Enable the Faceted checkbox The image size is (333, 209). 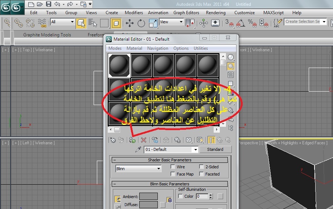pyautogui.click(x=201, y=174)
